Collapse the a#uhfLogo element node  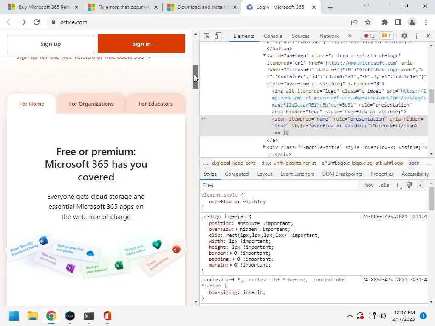pyautogui.click(x=264, y=56)
